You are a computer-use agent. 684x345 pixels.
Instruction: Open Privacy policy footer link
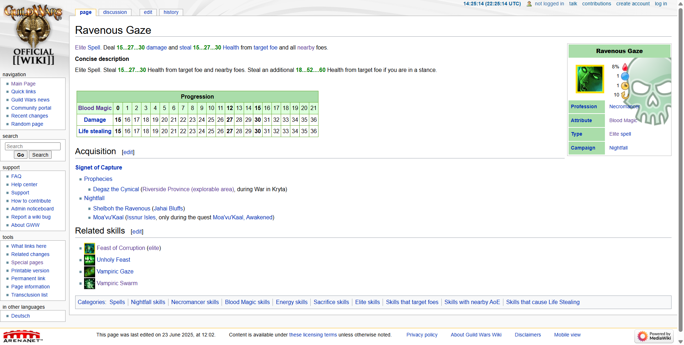(422, 335)
